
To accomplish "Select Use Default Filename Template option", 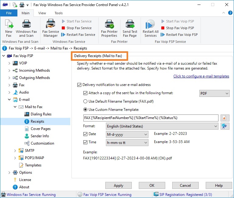I will 85,101.
